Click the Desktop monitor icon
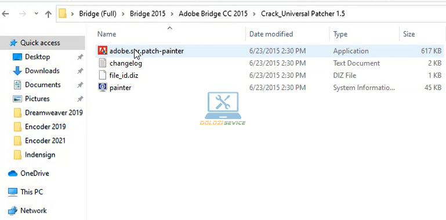Screen dimensions: 446x220 point(17,57)
